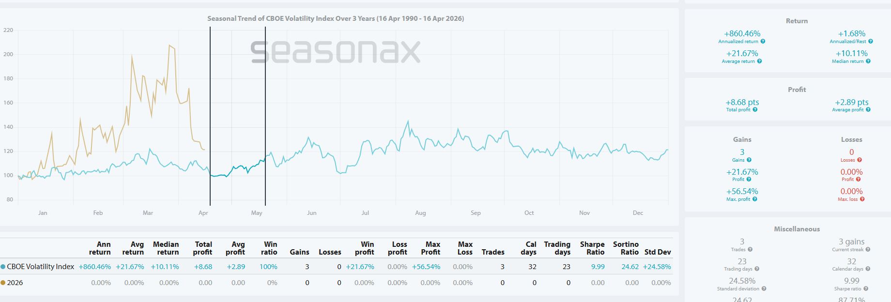The width and height of the screenshot is (891, 302).
Task: Click the right vertical end marker in May
Action: point(265,116)
